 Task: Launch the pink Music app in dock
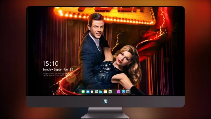pyautogui.click(x=118, y=92)
